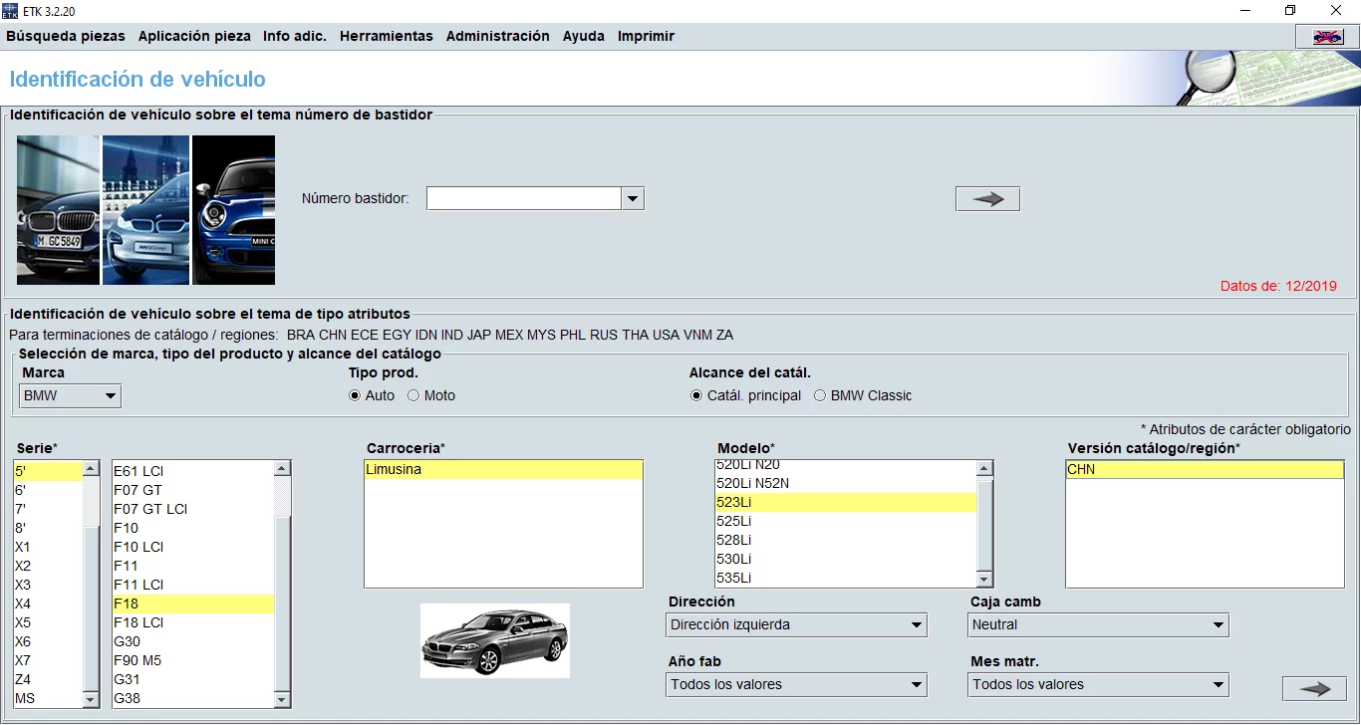Select the Auto product type
The height and width of the screenshot is (725, 1361).
354,394
